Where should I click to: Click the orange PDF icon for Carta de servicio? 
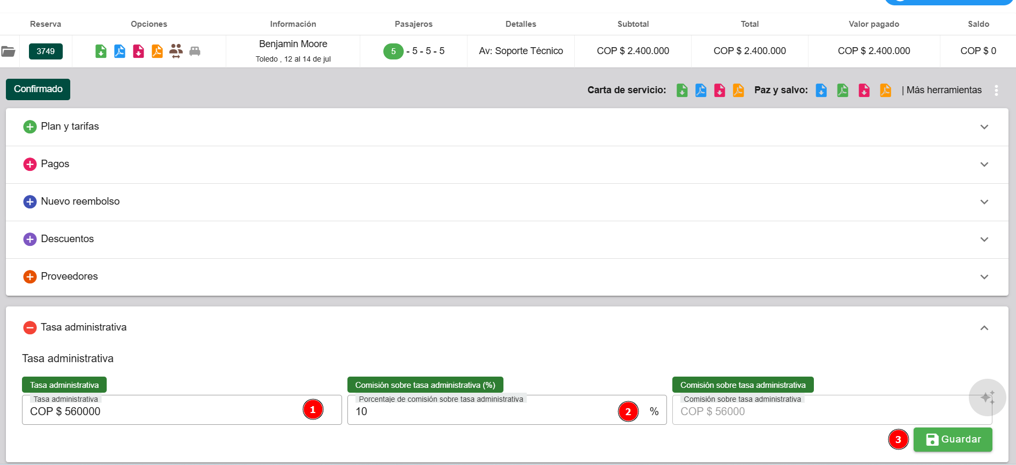738,91
